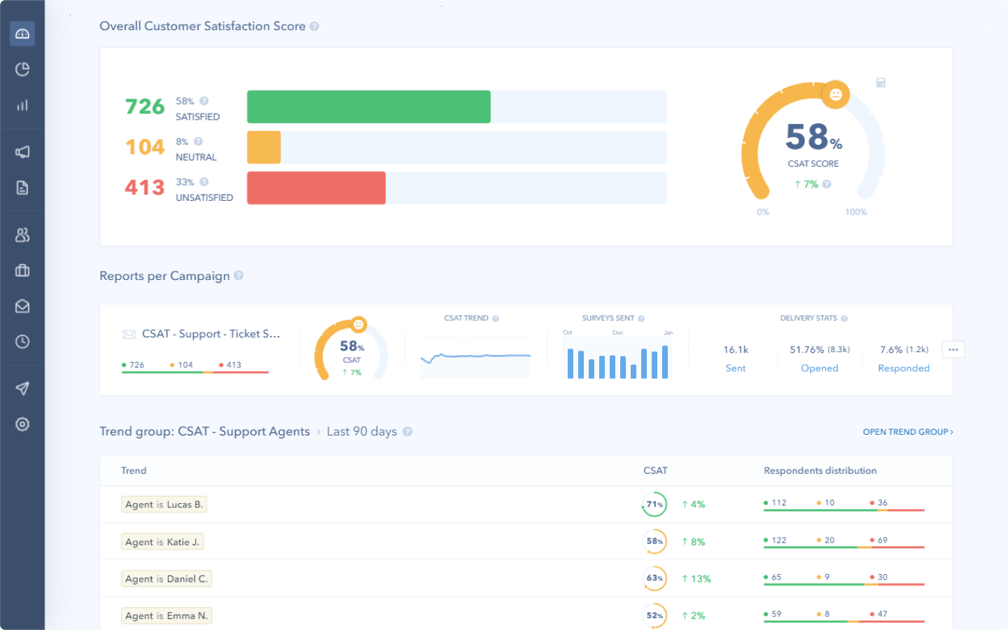Click help icon next to 8% Neutral

click(198, 141)
